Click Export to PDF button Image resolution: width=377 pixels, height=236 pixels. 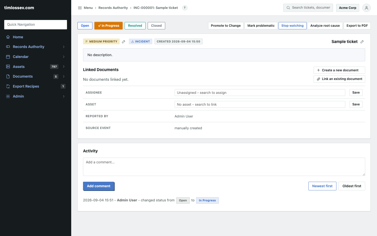click(x=357, y=26)
